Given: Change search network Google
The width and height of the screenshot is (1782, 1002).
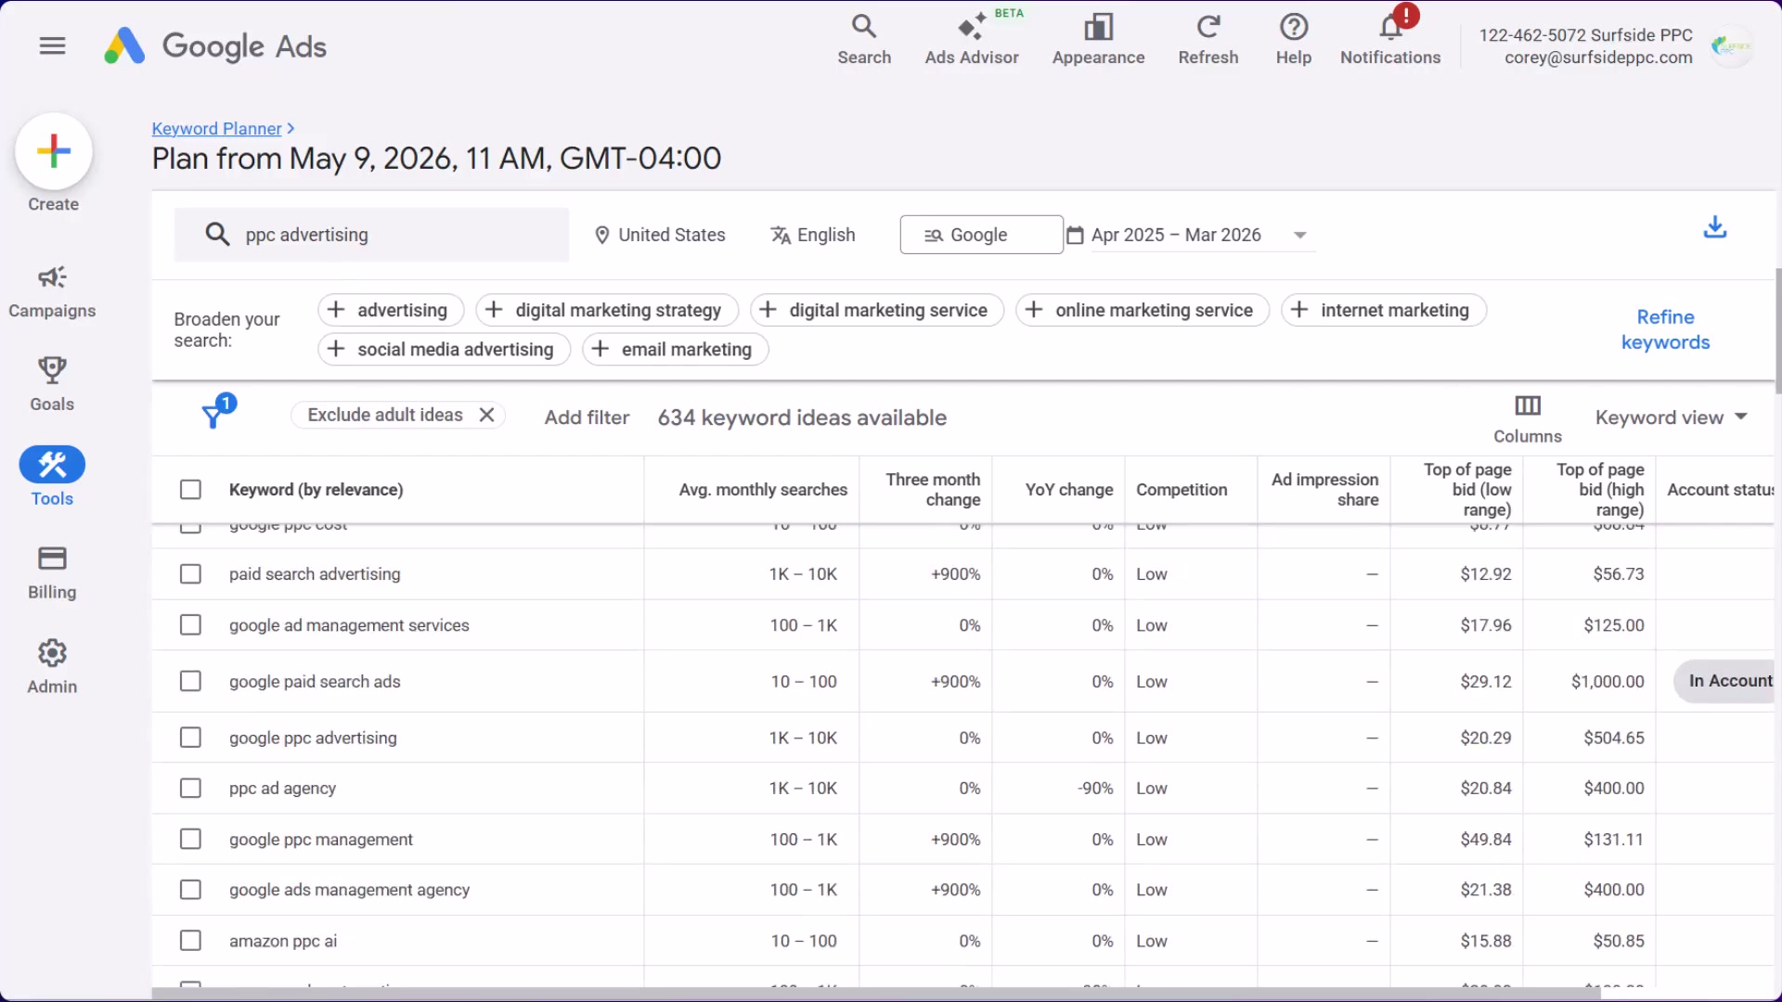Looking at the screenshot, I should click(x=981, y=235).
